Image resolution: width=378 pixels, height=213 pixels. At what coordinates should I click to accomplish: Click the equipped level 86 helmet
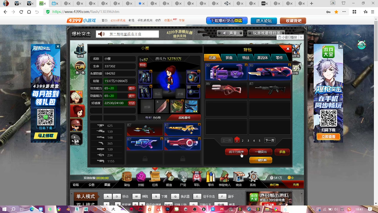point(193,77)
